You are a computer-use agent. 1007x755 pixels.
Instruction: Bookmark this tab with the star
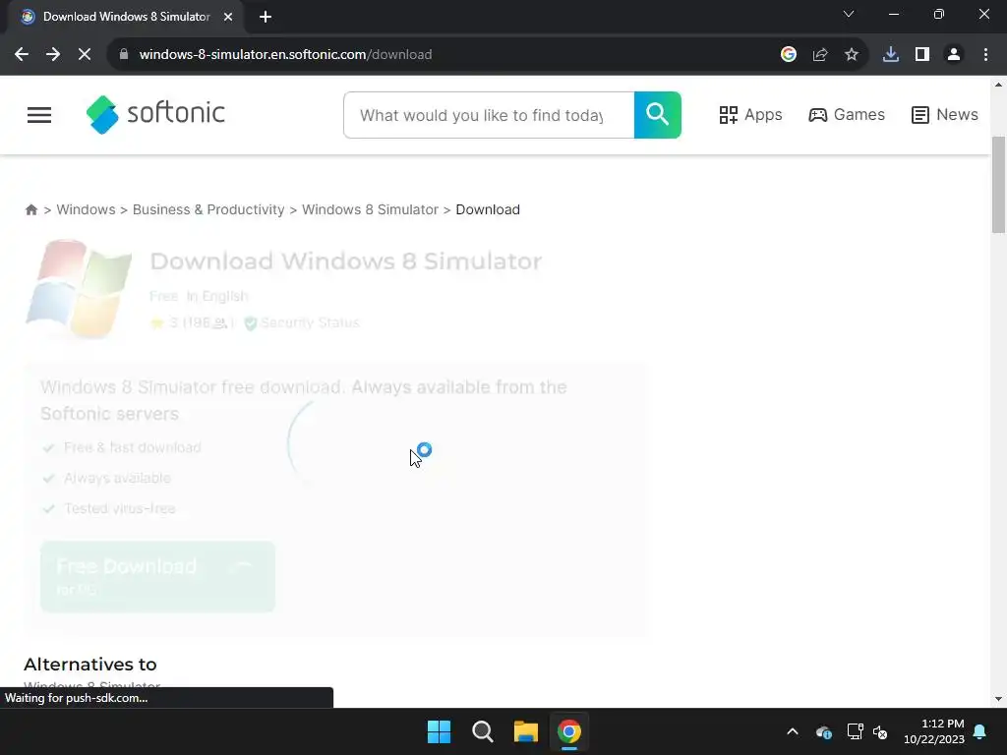tap(852, 55)
